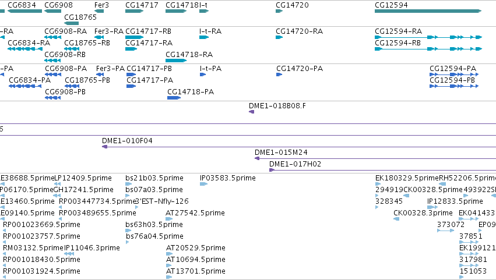Screen dimensions: 496x280
Task: Select the CG12594 gene bar
Action: click(428, 11)
